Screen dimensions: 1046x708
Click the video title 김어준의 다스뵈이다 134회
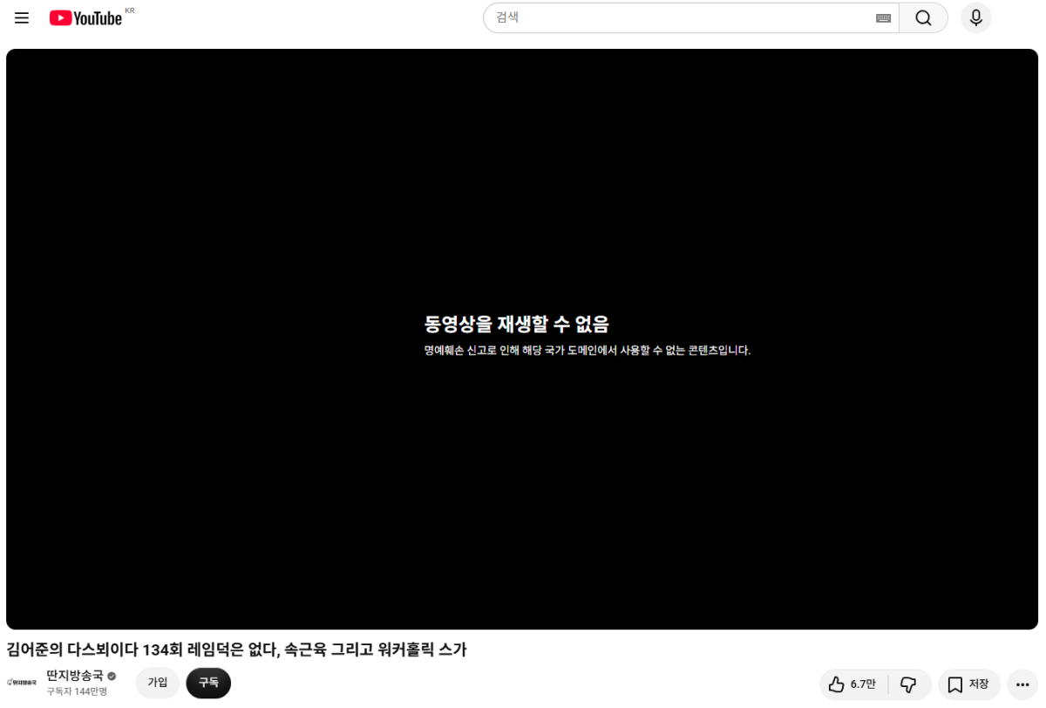(x=236, y=650)
